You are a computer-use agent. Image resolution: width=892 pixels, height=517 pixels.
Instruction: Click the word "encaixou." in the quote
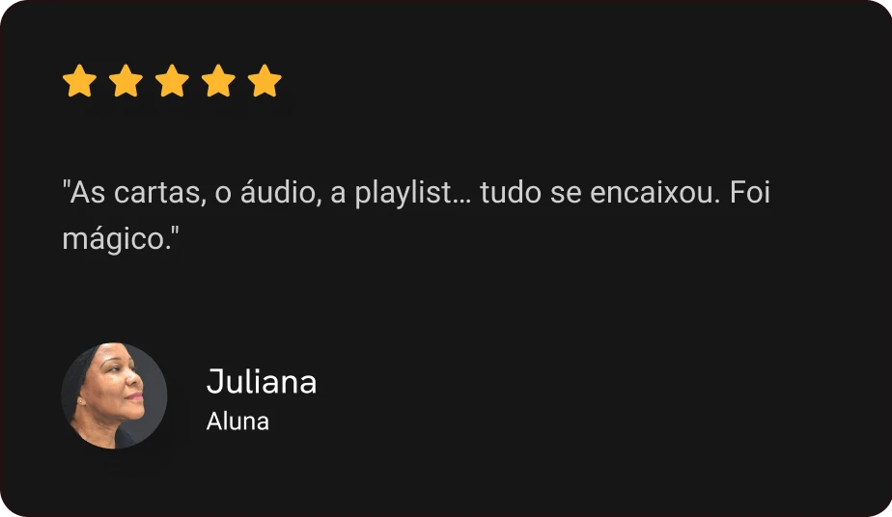click(x=655, y=191)
